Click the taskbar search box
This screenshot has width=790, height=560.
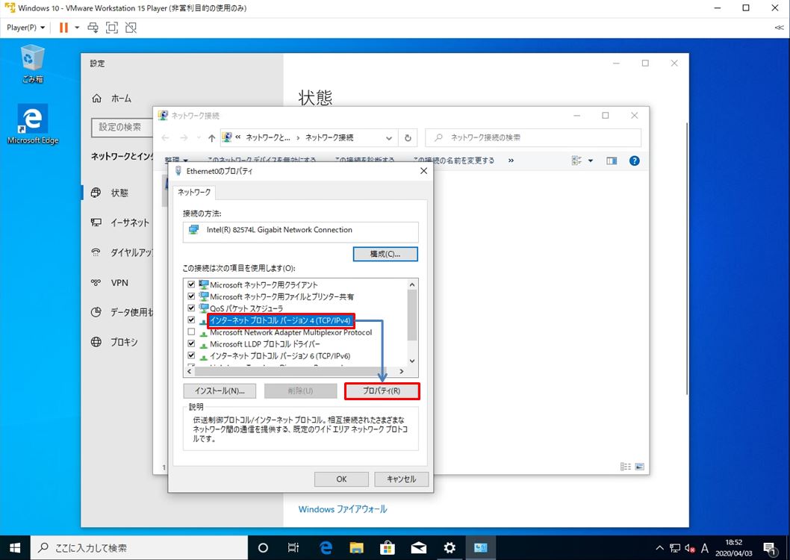tap(140, 547)
